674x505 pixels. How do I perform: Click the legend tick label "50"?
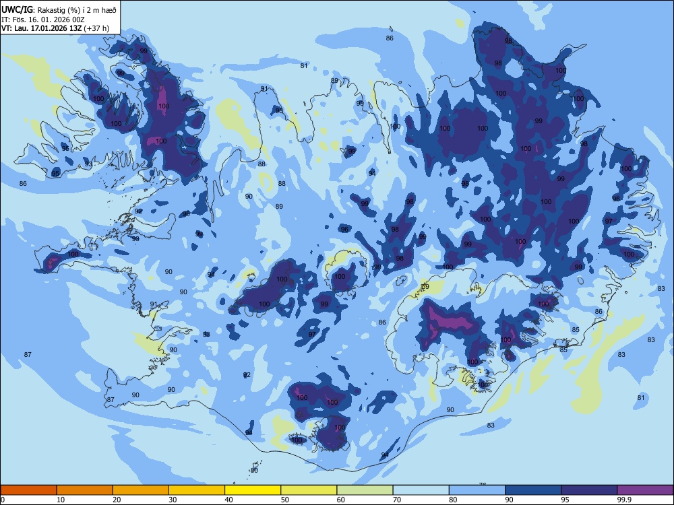coord(285,500)
